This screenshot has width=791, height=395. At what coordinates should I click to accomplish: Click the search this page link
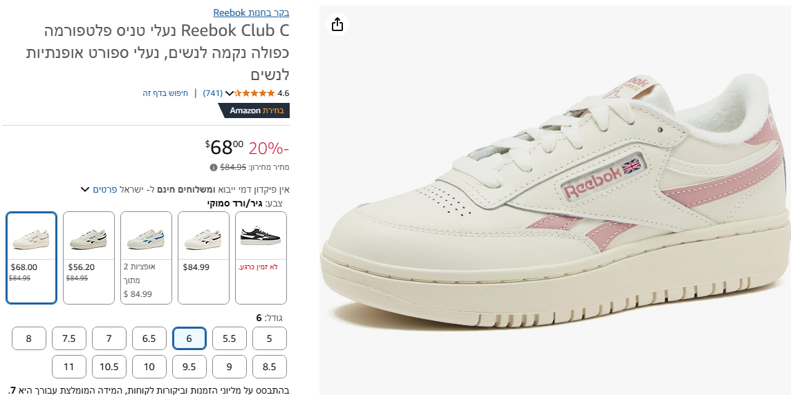[x=165, y=93]
